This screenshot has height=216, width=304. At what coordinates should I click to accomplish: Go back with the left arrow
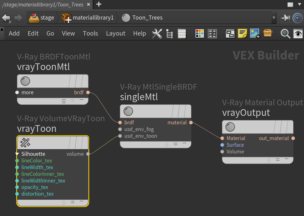coord(6,18)
